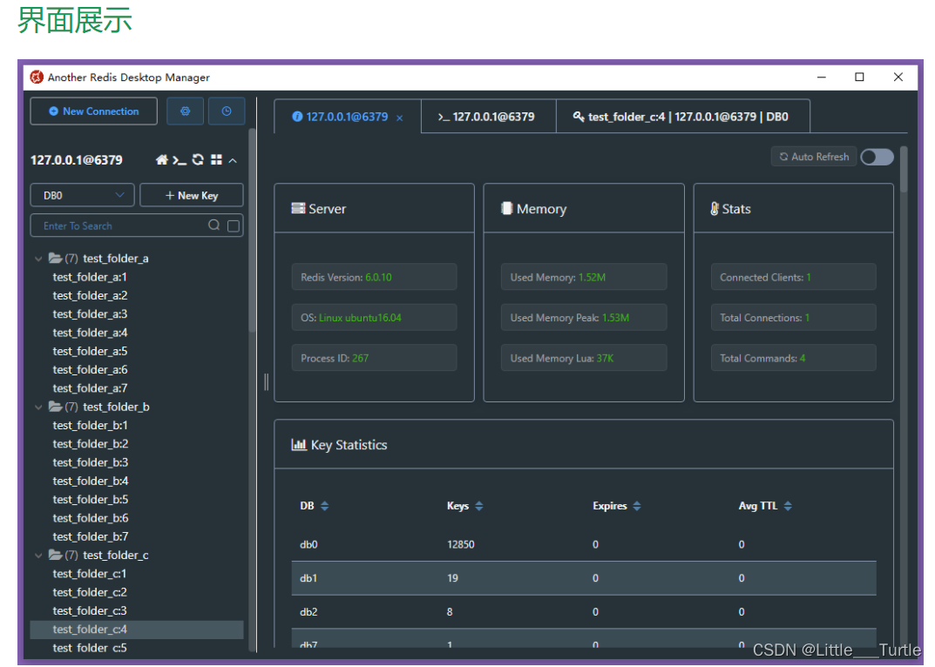Close the 127.0.0.1@6379 info tab
The height and width of the screenshot is (667, 935).
click(399, 118)
